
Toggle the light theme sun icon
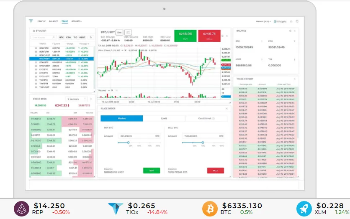(291, 22)
